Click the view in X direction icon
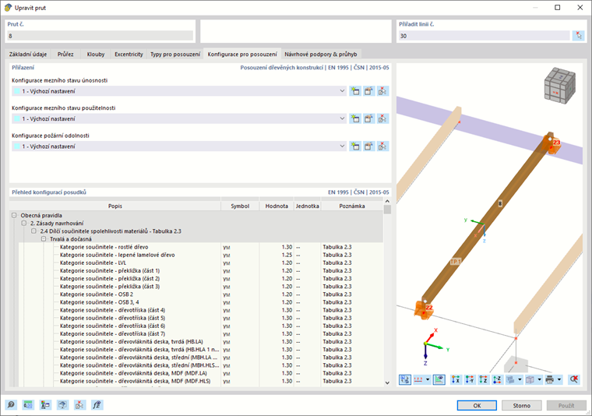This screenshot has width=592, height=416. [456, 379]
